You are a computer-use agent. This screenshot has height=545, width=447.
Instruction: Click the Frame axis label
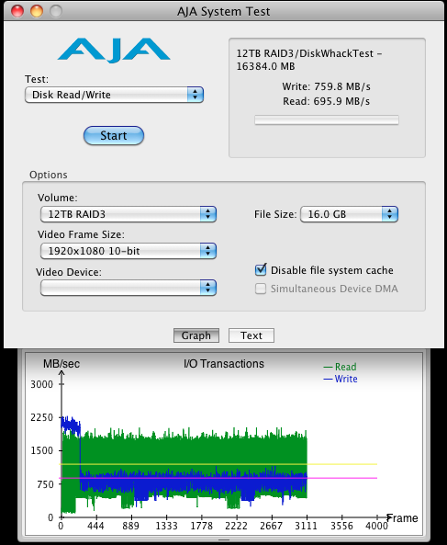click(x=403, y=518)
